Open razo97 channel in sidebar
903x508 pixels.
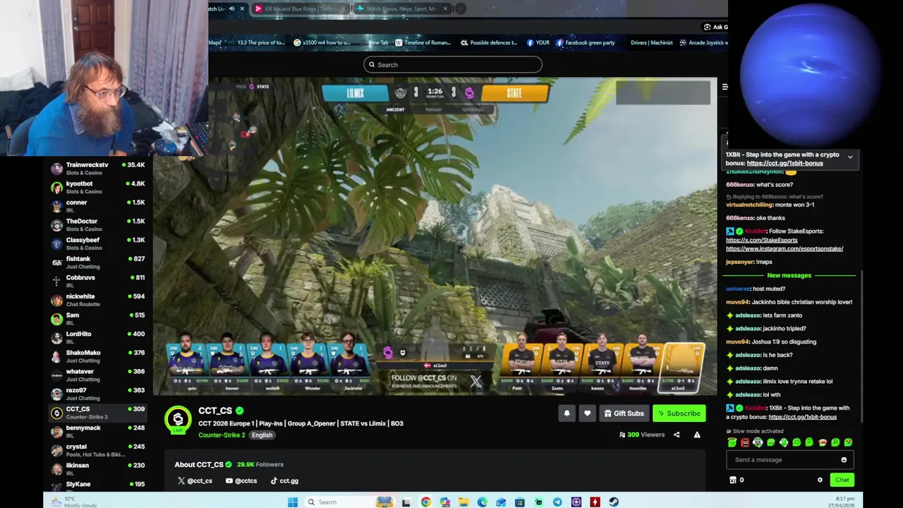[97, 394]
